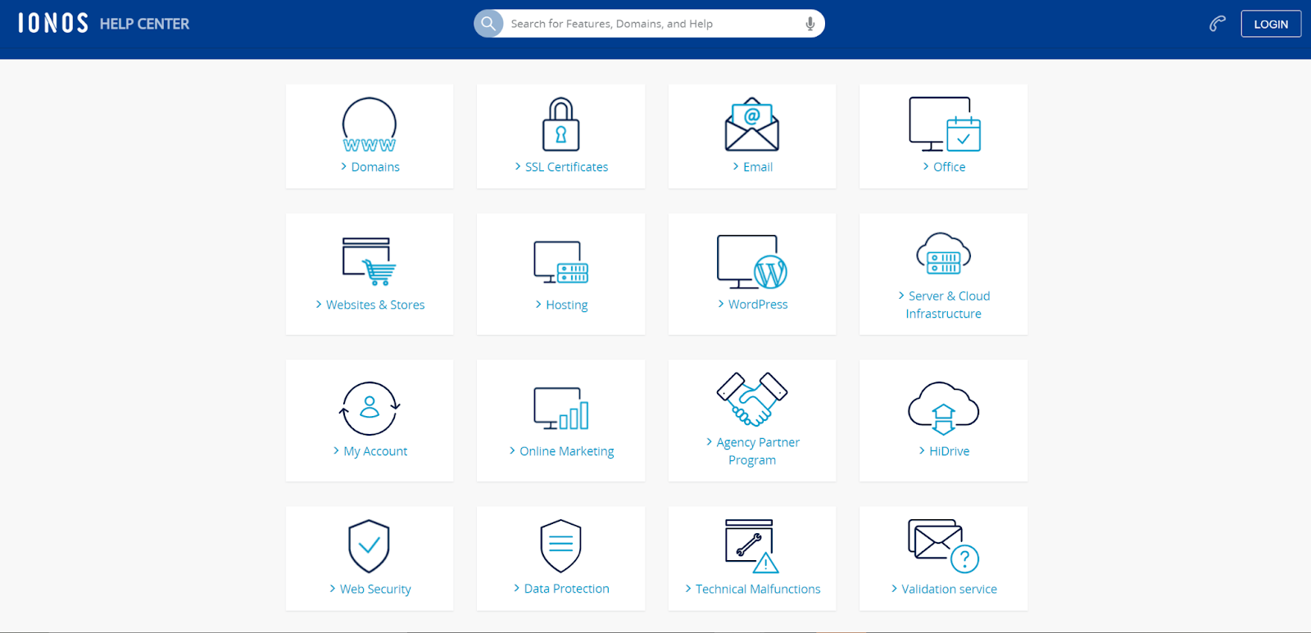Open the My Account link

[x=370, y=451]
